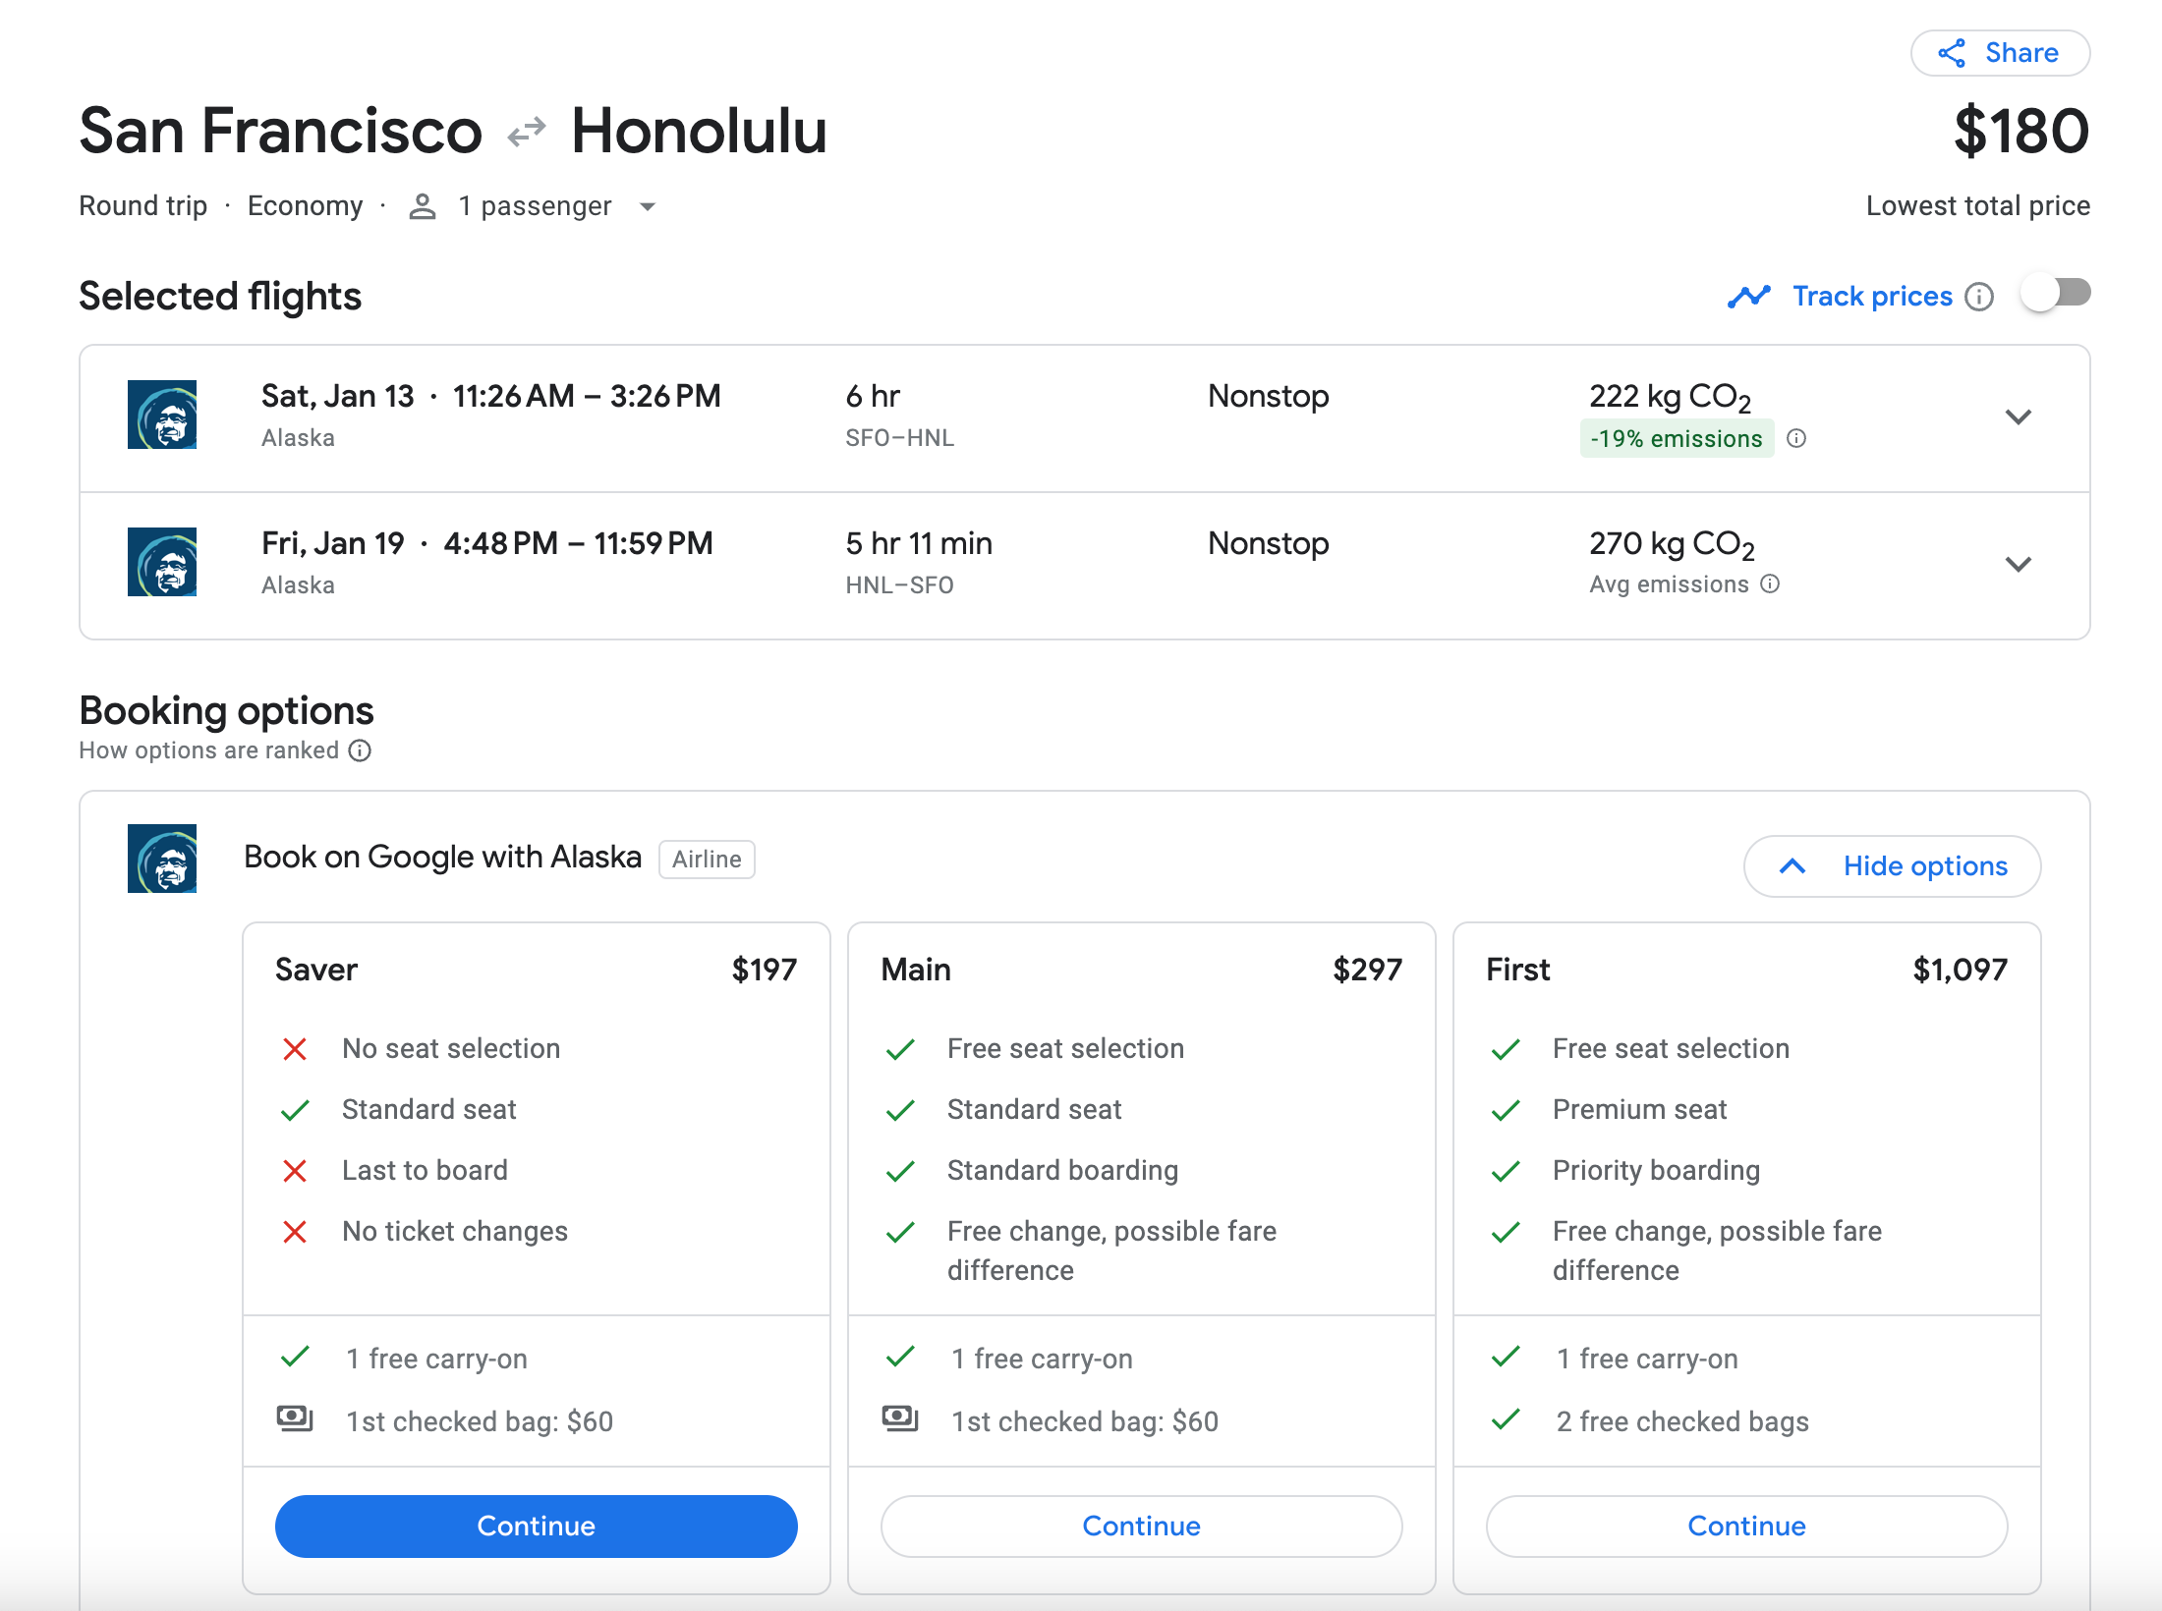
Task: Click Alaska logo on Jan 13 flight
Action: (162, 415)
